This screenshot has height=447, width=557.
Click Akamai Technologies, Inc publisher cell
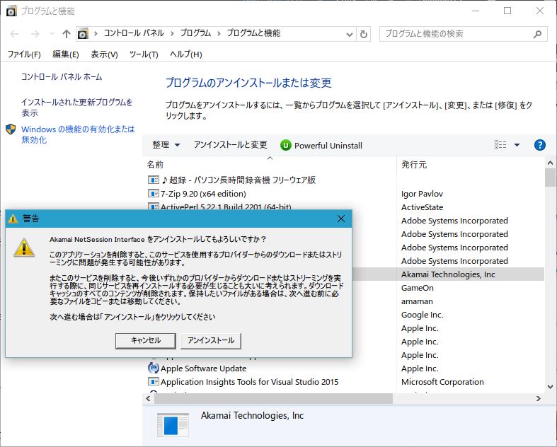click(448, 274)
